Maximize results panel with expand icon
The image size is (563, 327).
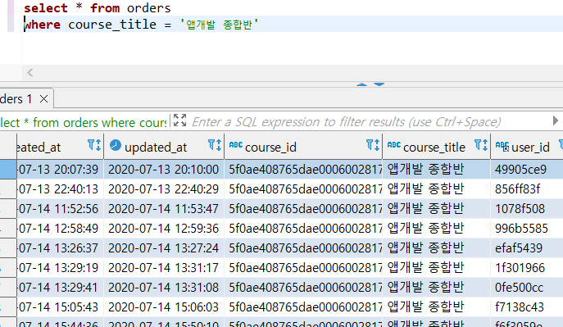179,120
